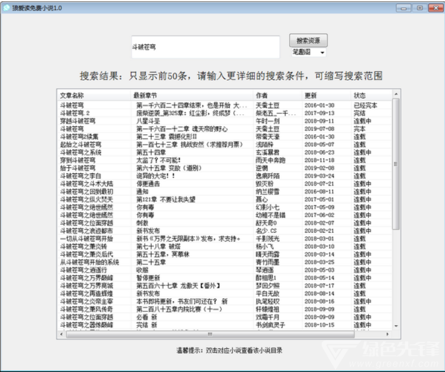The width and height of the screenshot is (445, 372).
Task: Click the status cell 已经完本
Action: tap(365, 105)
